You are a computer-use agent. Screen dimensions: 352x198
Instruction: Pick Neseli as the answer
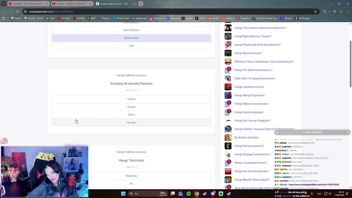131,107
